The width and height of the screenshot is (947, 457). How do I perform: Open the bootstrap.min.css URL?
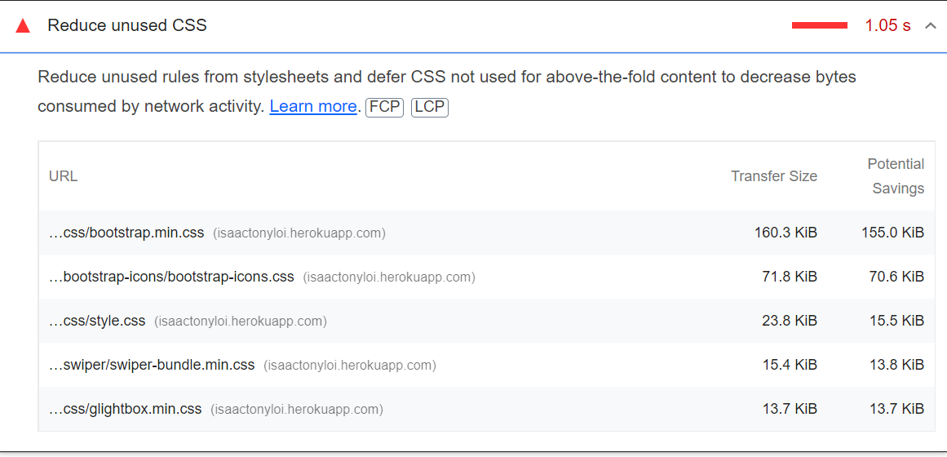pyautogui.click(x=126, y=233)
